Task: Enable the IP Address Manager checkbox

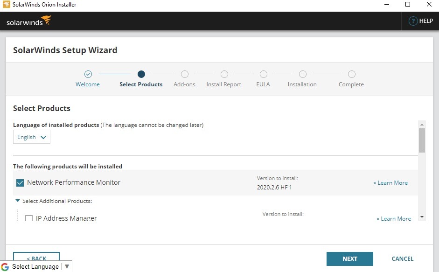Action: pos(29,218)
